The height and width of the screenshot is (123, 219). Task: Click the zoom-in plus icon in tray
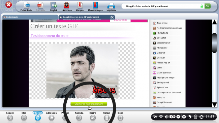pos(184,117)
